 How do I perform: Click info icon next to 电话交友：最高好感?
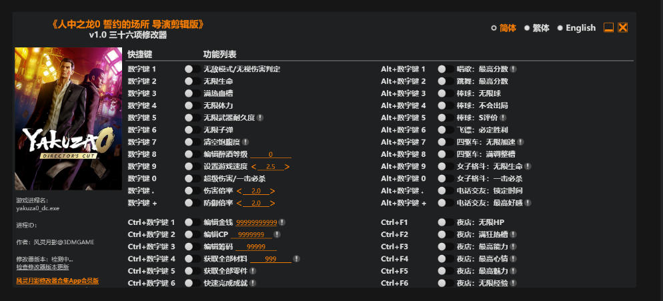(528, 203)
